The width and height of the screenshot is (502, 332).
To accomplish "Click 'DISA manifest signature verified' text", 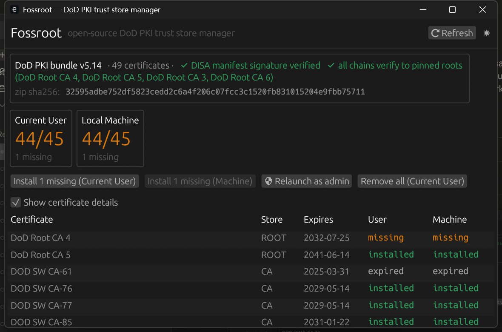I will [x=256, y=66].
